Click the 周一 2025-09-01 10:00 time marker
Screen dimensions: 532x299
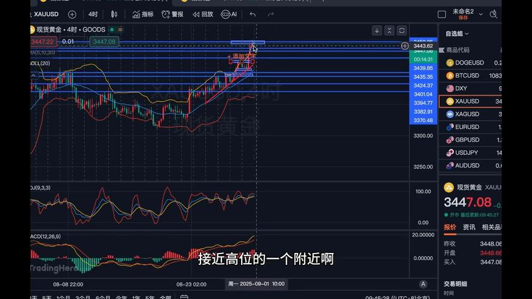tap(257, 283)
